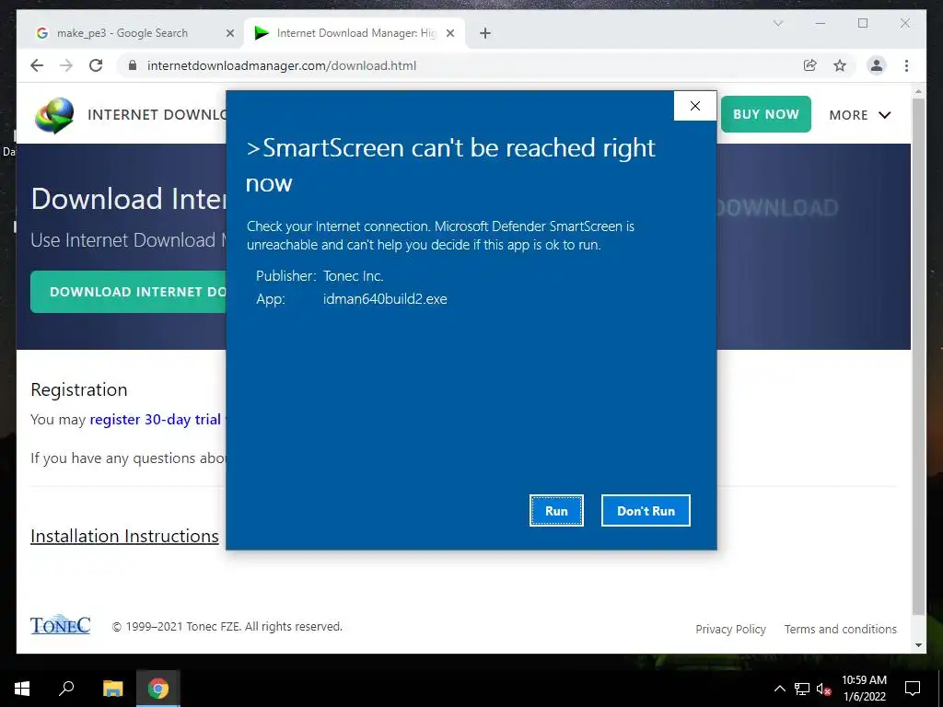943x707 pixels.
Task: Click the copyright Tonec FZE text
Action: coord(227,626)
